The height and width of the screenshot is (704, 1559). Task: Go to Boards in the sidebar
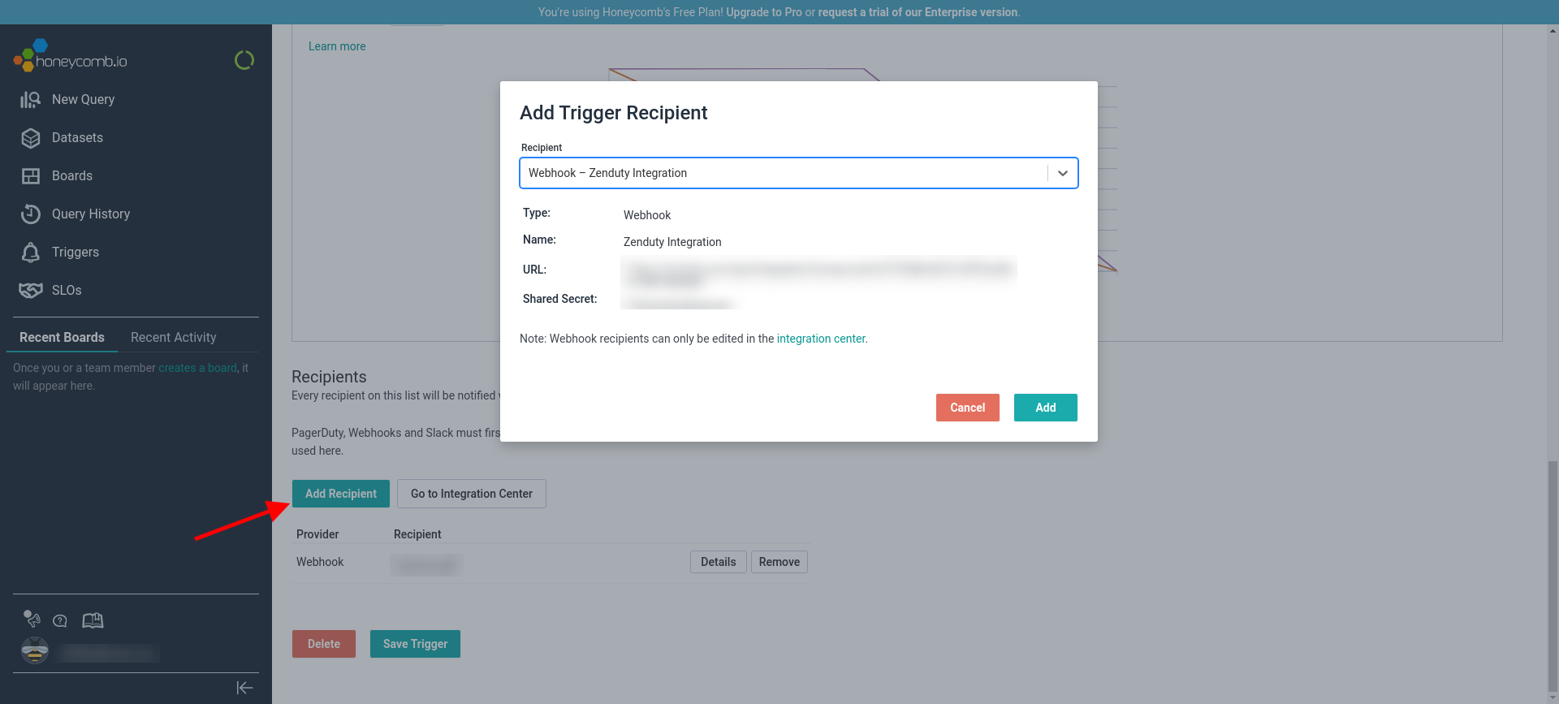coord(72,175)
